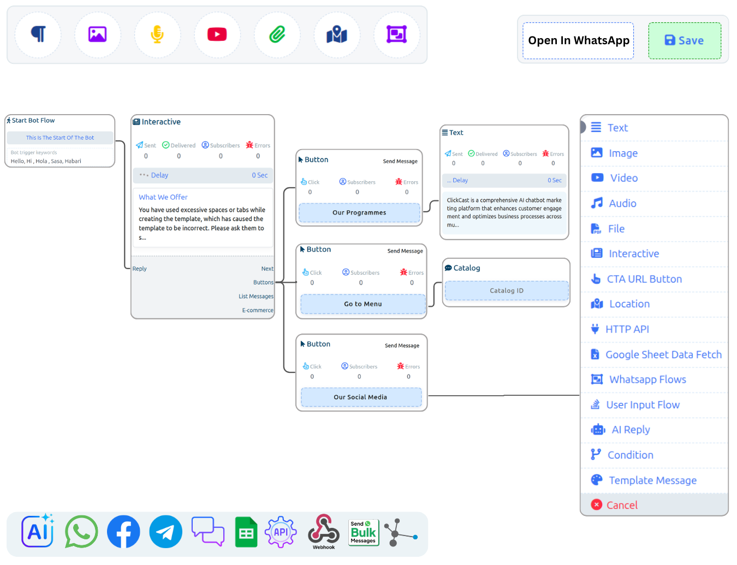
Task: Open the WhatsApp icon in bottom bar
Action: tap(81, 532)
